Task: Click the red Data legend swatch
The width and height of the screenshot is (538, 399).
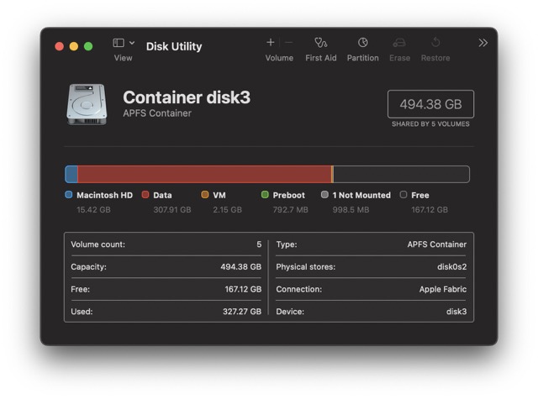Action: [x=145, y=195]
